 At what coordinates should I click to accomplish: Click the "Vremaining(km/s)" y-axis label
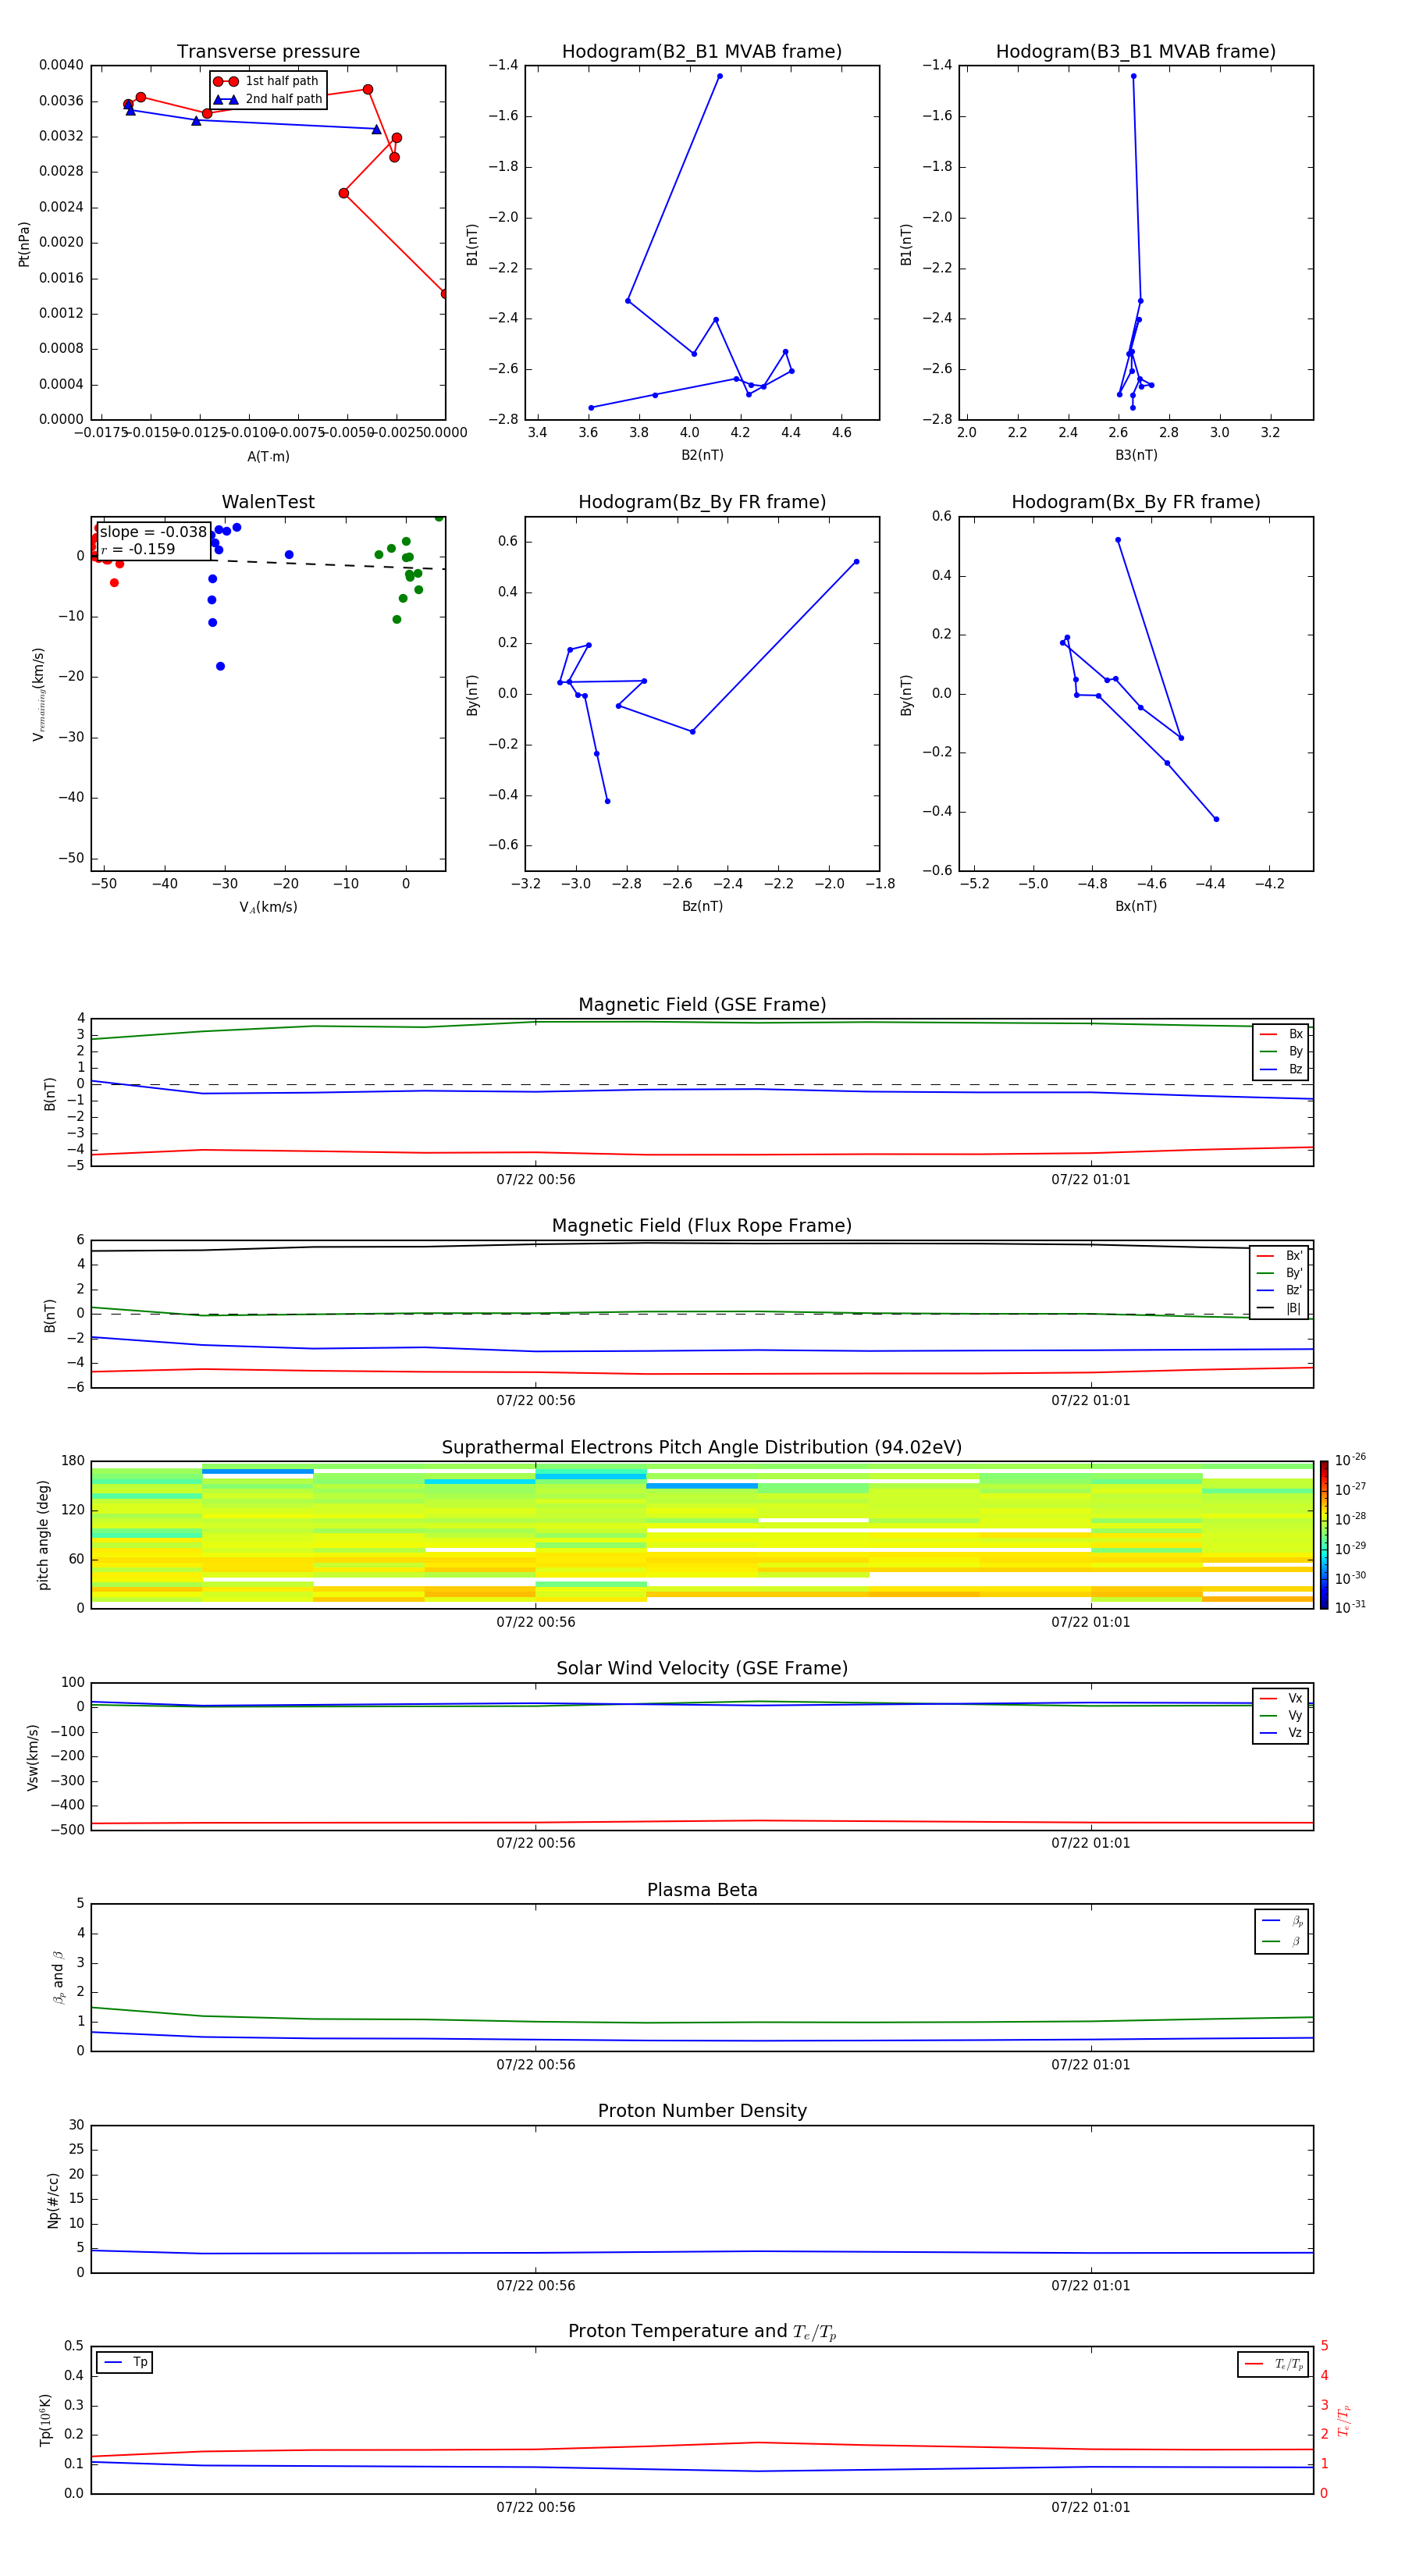point(38,694)
